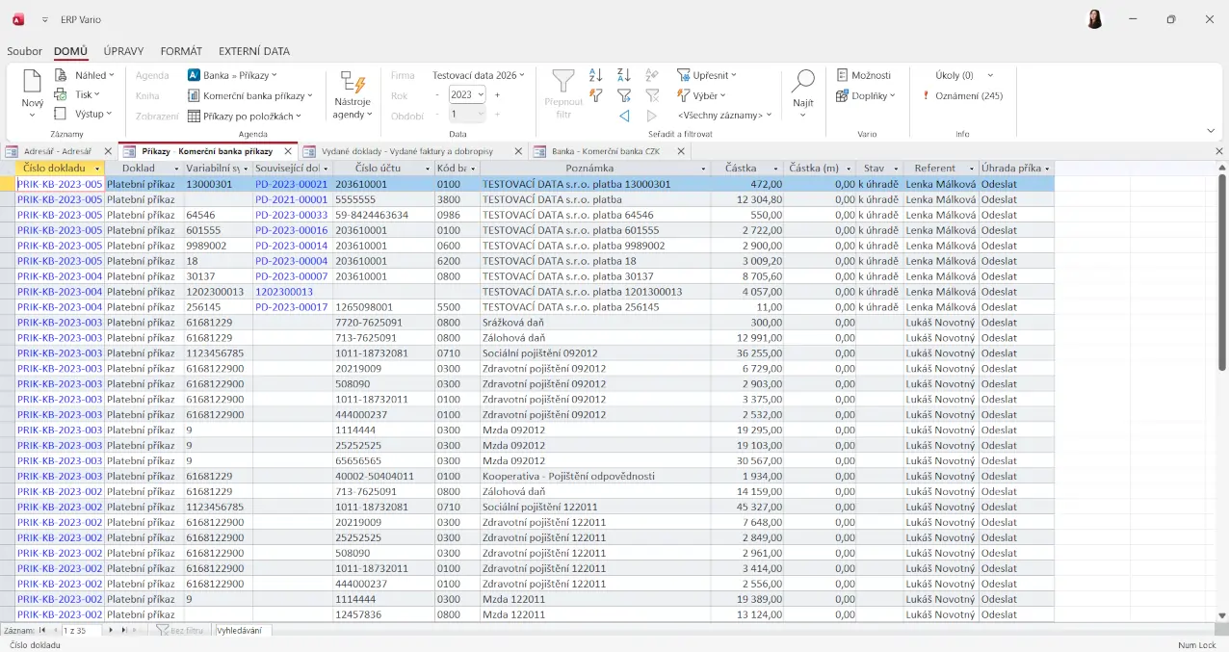Close the Banka - Komerční banka CZK tab
This screenshot has height=652, width=1229.
click(681, 151)
